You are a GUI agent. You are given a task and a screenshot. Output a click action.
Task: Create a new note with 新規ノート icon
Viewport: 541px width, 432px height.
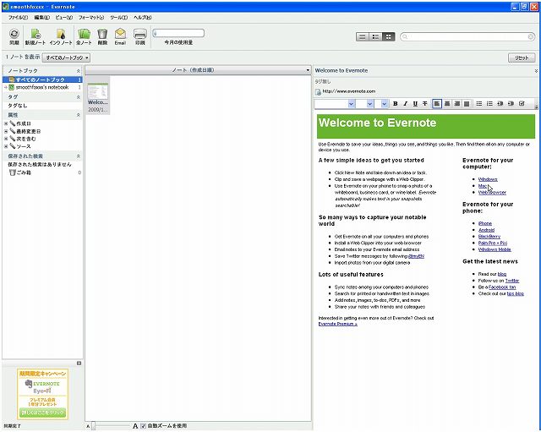tap(36, 36)
